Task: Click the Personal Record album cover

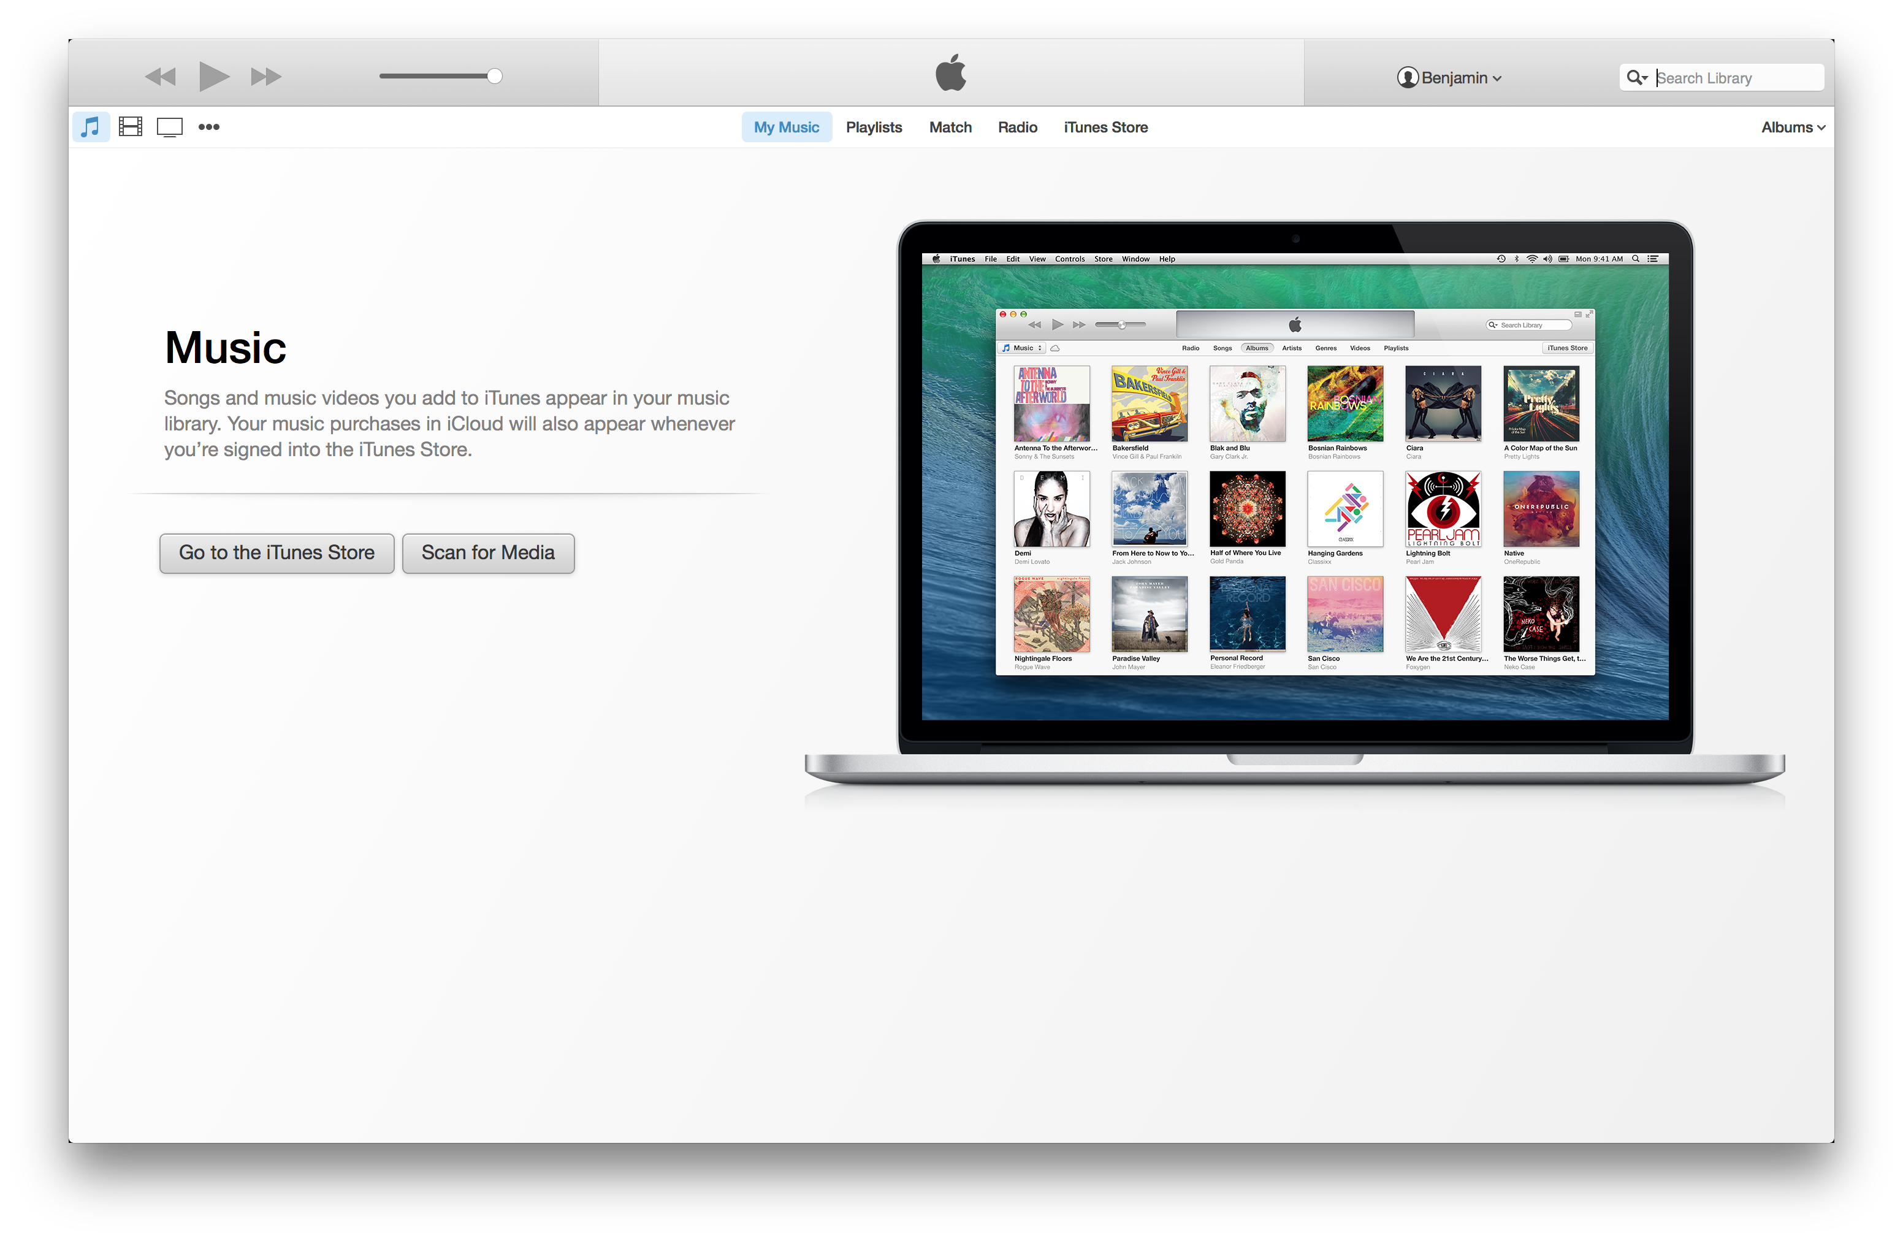Action: point(1248,614)
